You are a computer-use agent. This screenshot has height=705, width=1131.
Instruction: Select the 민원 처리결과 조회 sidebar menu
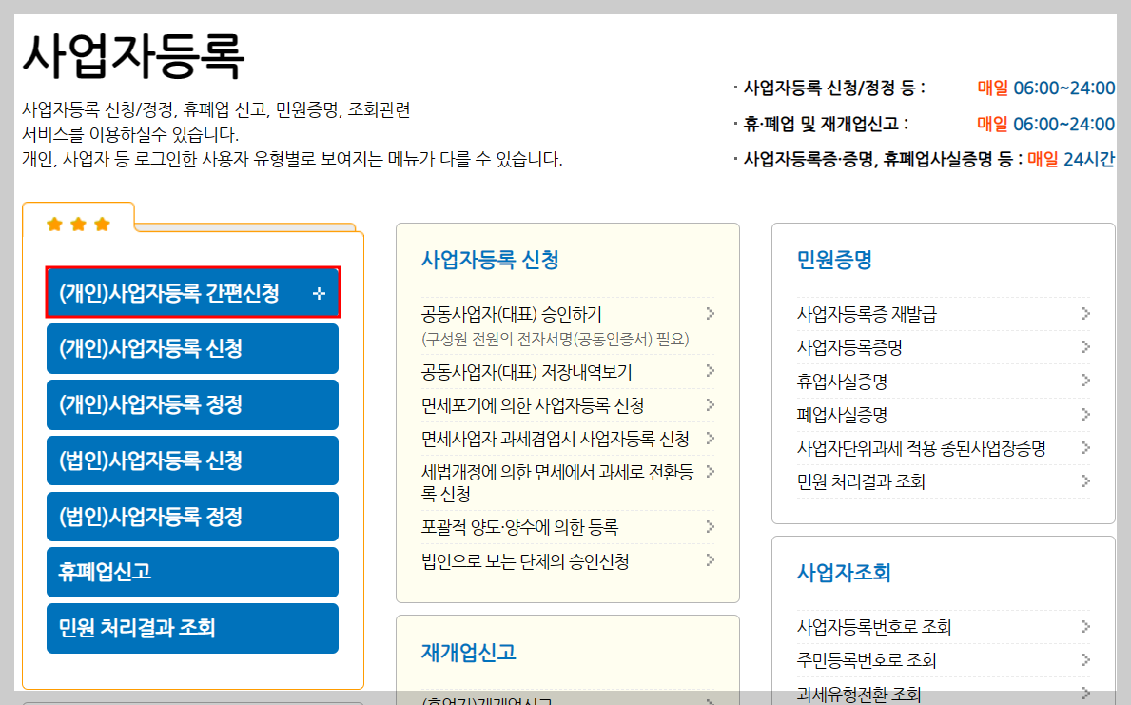click(x=192, y=628)
